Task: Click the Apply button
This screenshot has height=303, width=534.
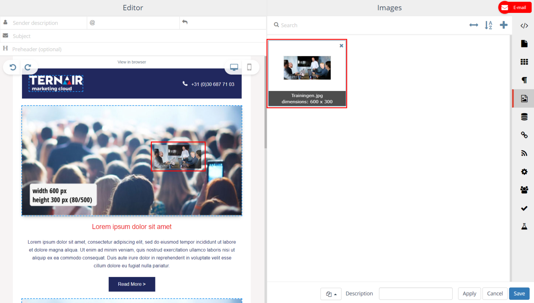Action: (469, 294)
